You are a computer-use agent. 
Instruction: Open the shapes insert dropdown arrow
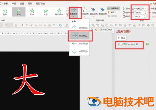pyautogui.click(x=63, y=25)
